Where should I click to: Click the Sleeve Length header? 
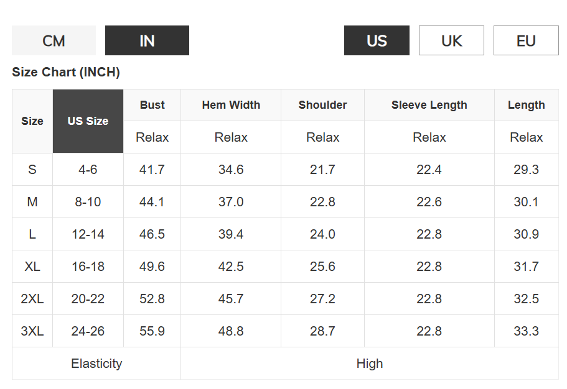(429, 105)
